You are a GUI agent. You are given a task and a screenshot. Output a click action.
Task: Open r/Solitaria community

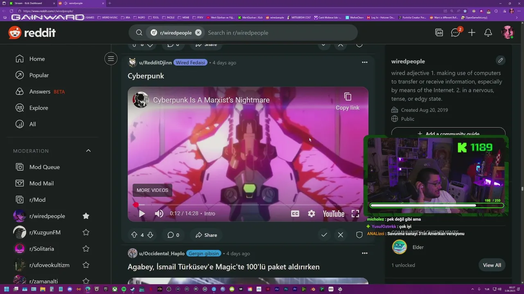(42, 249)
